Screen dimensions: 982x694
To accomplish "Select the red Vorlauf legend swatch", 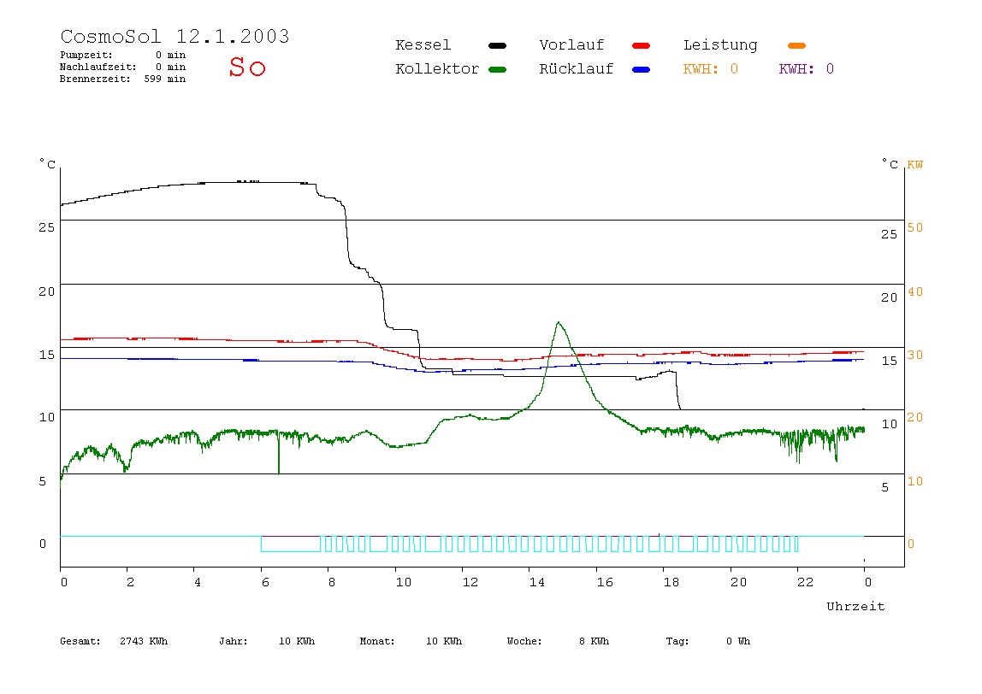I will click(x=642, y=45).
